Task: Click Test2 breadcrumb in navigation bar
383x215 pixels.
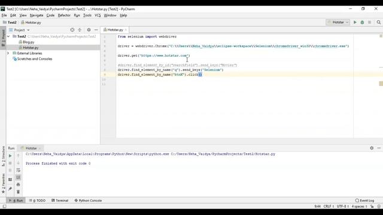Action: [10, 23]
